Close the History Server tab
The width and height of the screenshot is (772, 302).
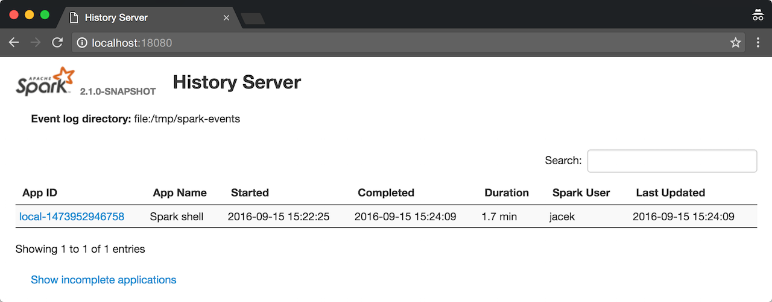[x=226, y=18]
